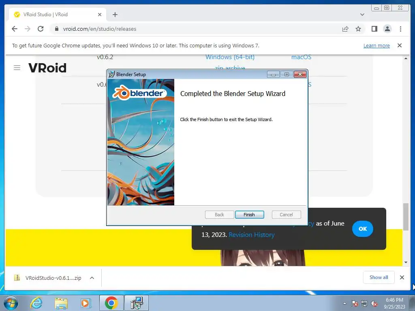This screenshot has width=415, height=311.
Task: Click the muted volume tray icon
Action: (374, 303)
